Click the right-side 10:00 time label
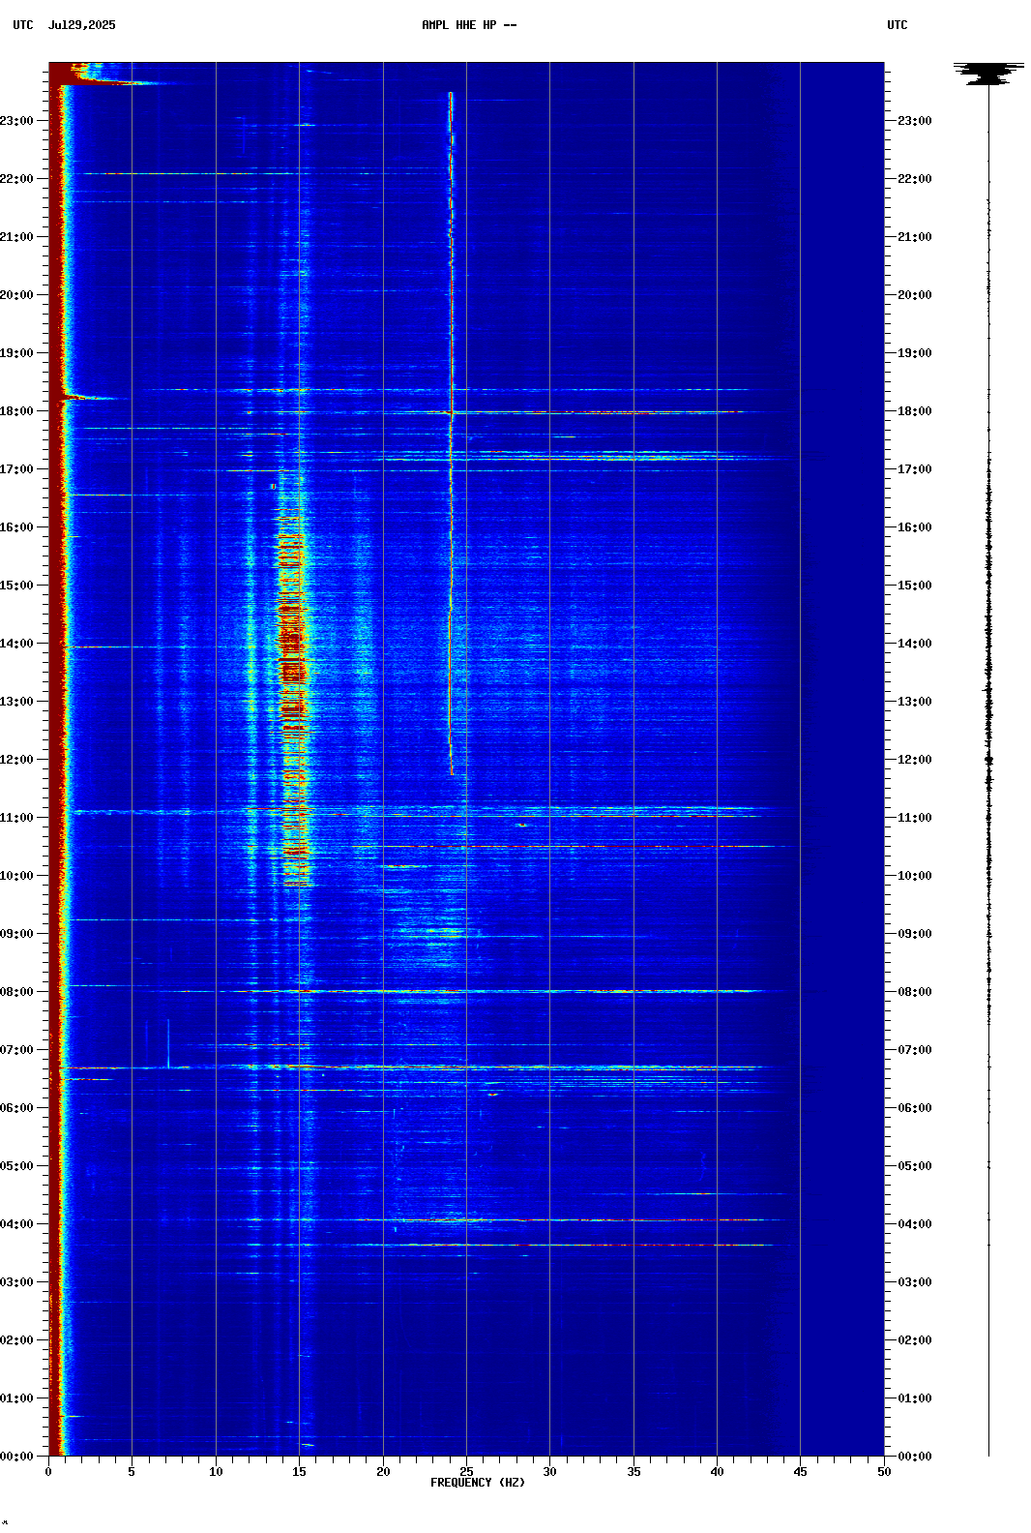 pos(915,876)
